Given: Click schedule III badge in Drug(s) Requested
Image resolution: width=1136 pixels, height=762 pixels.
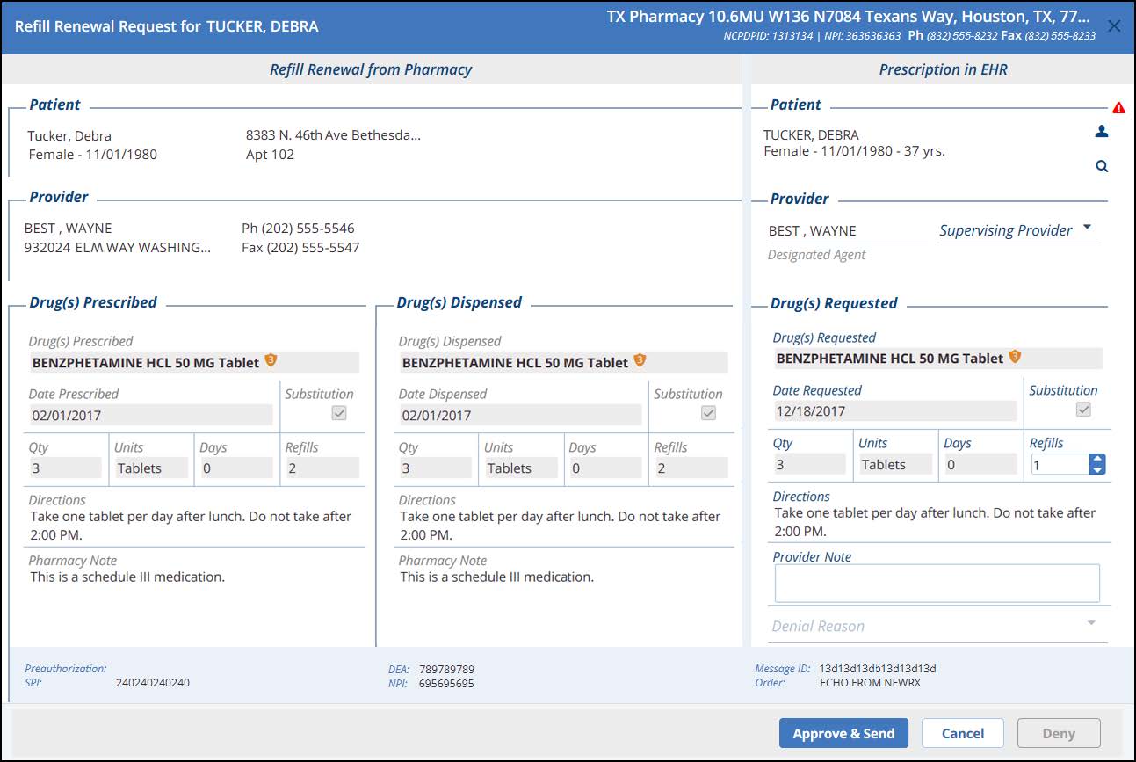Looking at the screenshot, I should tap(1015, 357).
